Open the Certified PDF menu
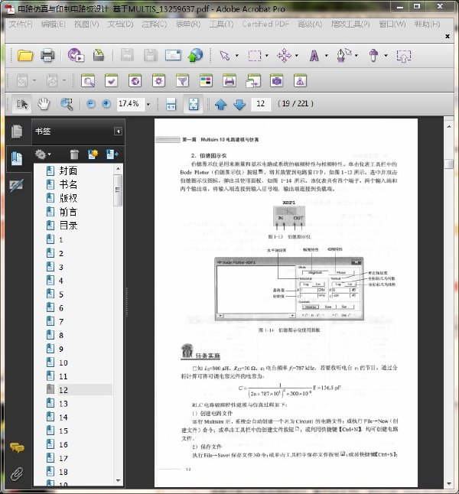 (265, 24)
